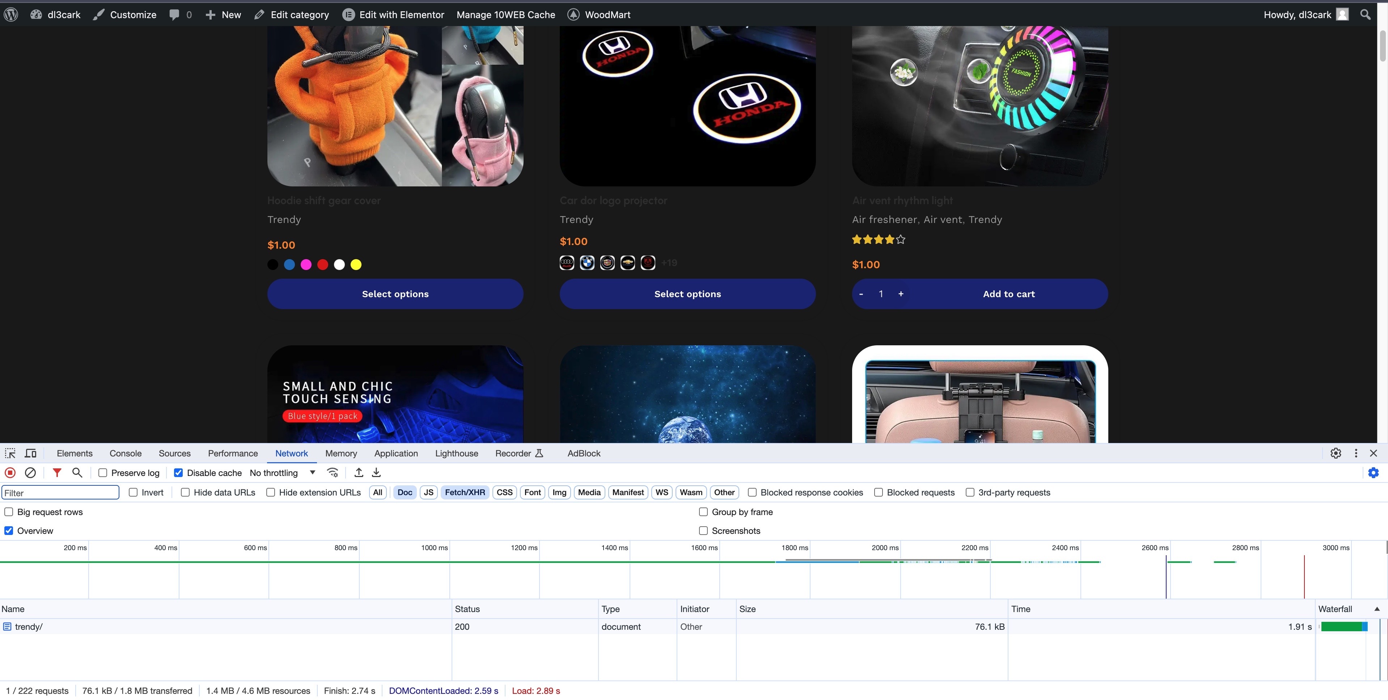Enable the Preserve log checkbox

tap(103, 473)
